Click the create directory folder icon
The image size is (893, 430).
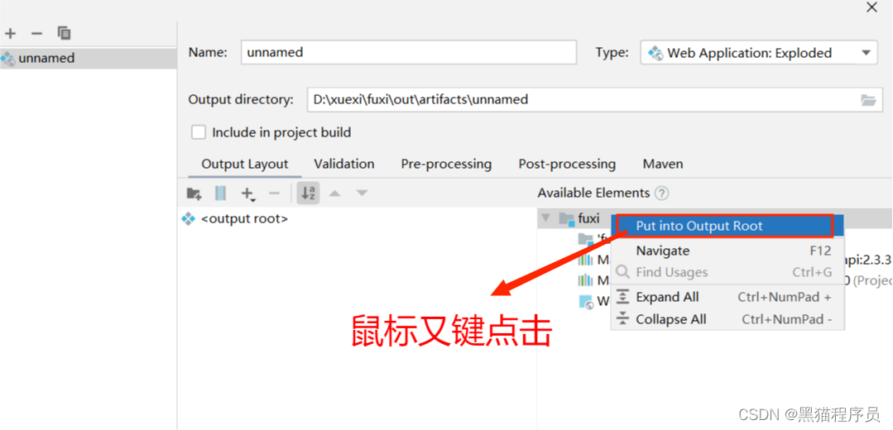pos(194,193)
